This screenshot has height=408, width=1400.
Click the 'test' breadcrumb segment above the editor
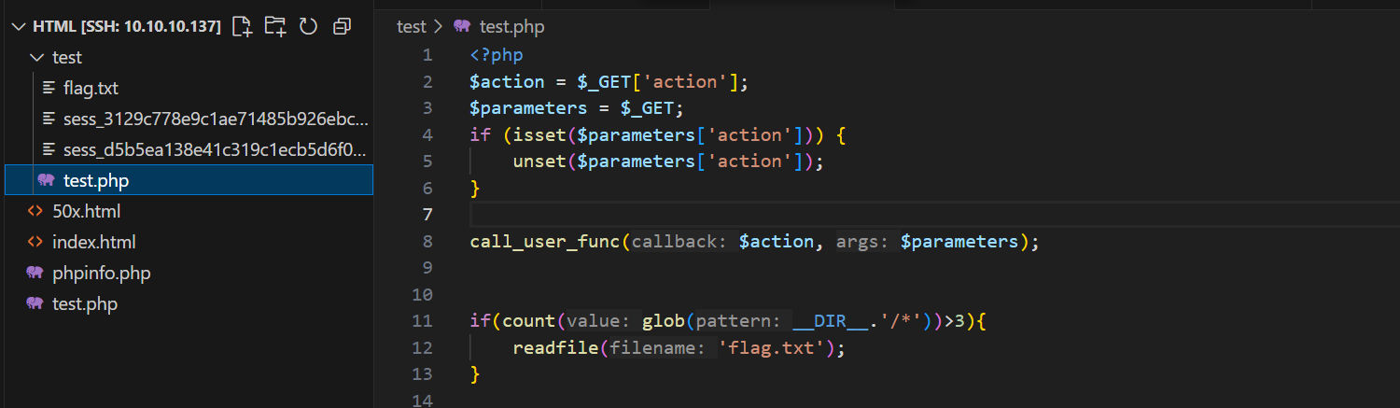411,26
